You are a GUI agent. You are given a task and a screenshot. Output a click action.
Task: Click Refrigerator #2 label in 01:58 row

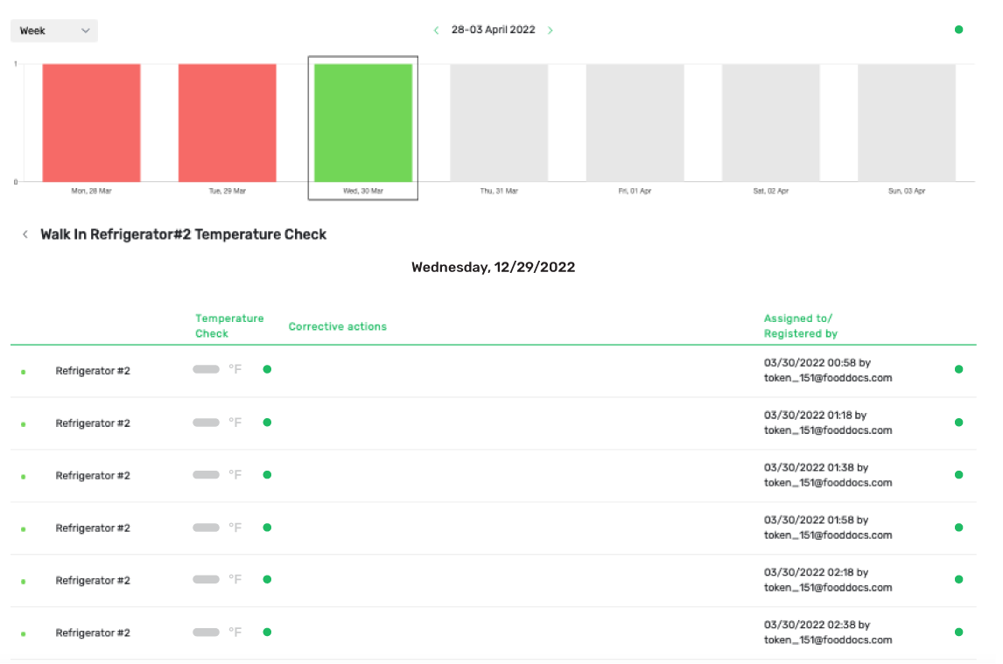[x=93, y=528]
